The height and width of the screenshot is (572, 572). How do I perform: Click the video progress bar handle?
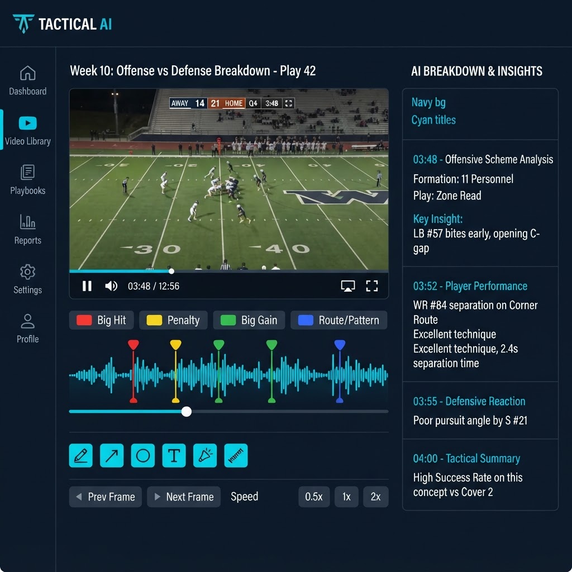pyautogui.click(x=171, y=271)
